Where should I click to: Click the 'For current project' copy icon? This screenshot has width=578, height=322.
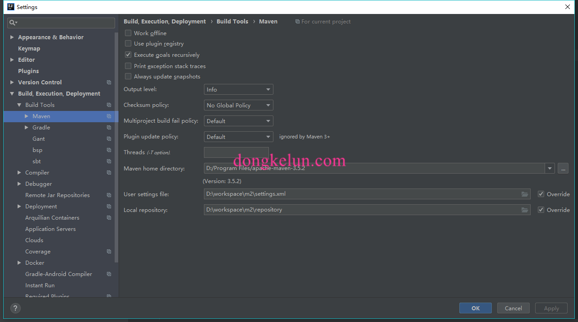tap(297, 22)
